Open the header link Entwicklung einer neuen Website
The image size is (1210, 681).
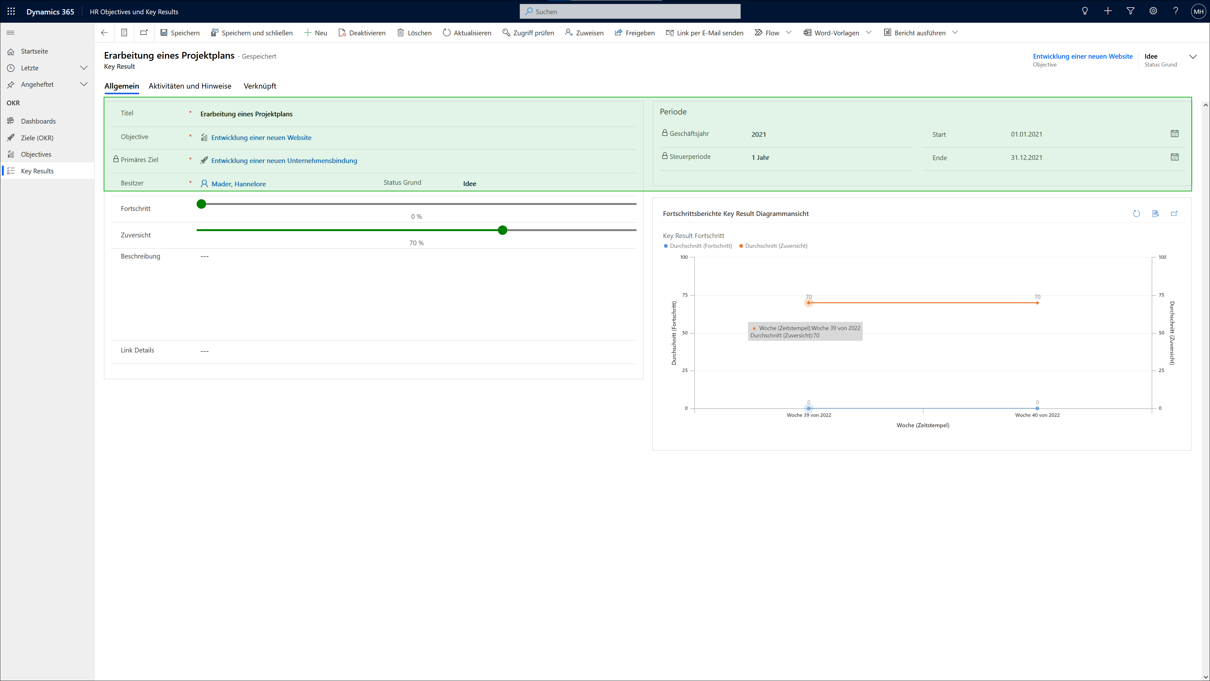1083,56
